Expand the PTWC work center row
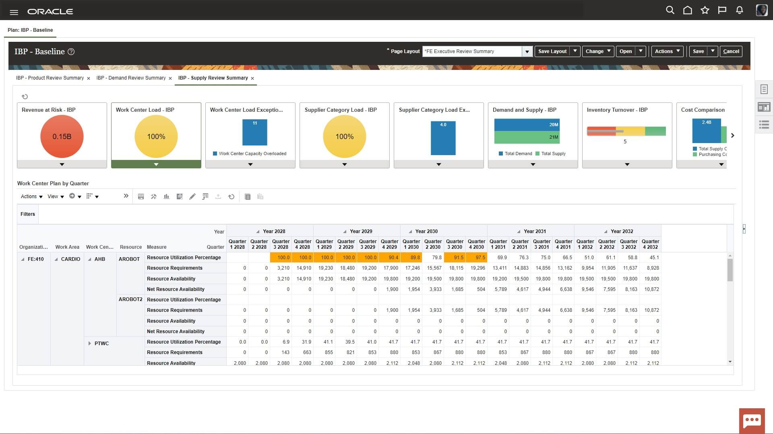The height and width of the screenshot is (434, 773). coord(89,343)
